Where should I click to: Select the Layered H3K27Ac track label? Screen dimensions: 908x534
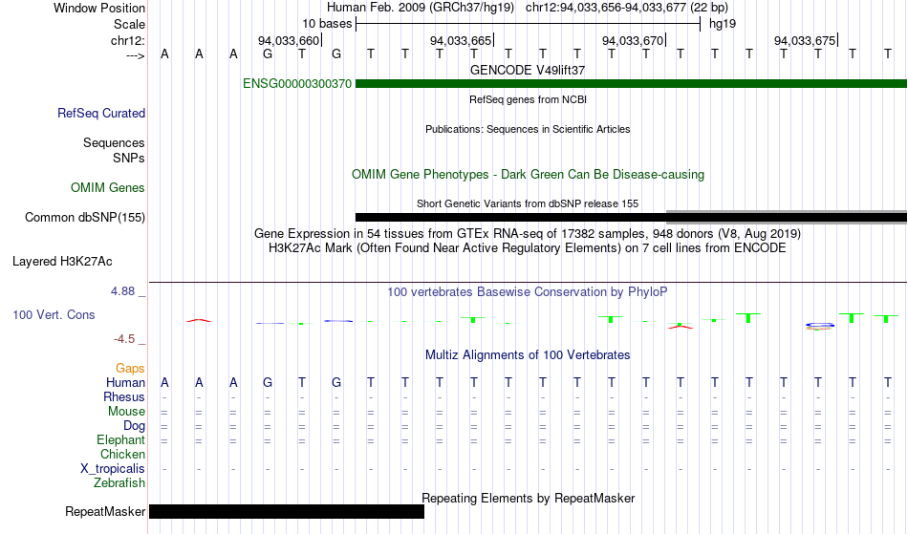click(62, 262)
